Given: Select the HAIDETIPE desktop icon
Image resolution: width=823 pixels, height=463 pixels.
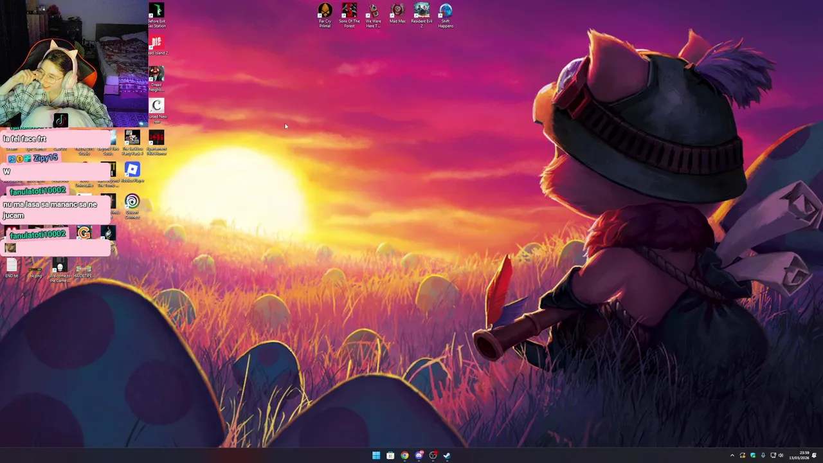Looking at the screenshot, I should coord(84,271).
